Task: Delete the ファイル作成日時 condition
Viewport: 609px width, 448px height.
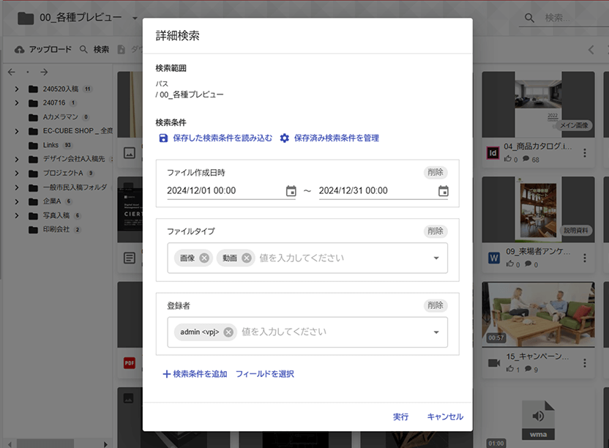Action: pyautogui.click(x=436, y=172)
